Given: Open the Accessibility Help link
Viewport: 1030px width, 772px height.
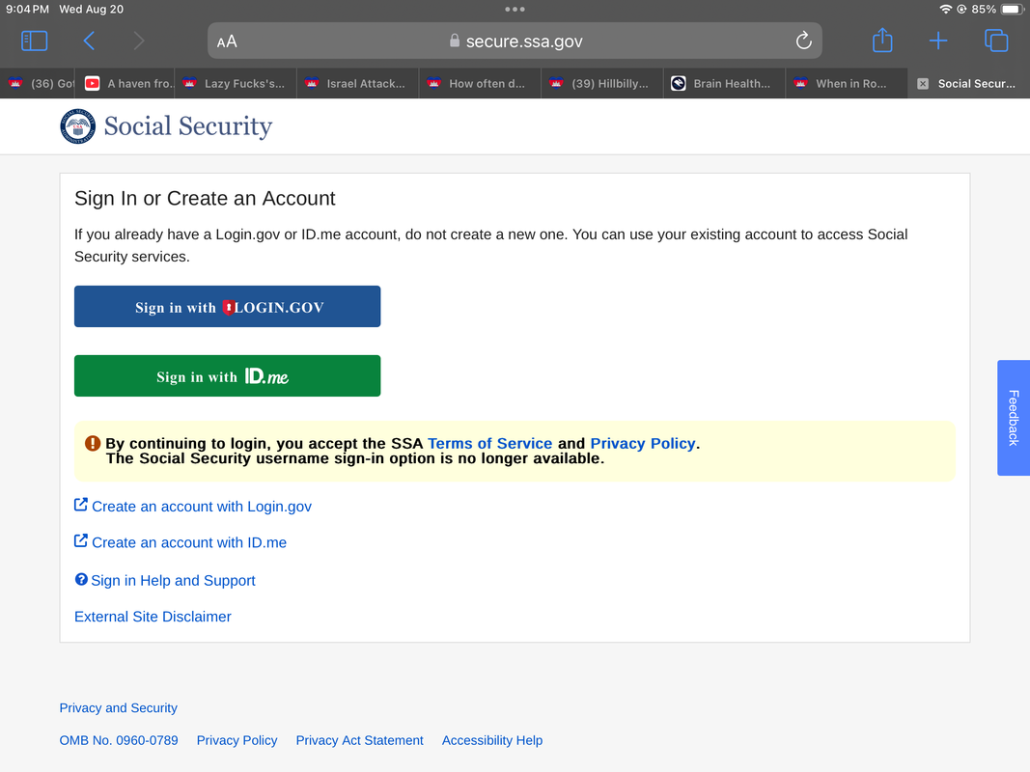Looking at the screenshot, I should (x=492, y=740).
